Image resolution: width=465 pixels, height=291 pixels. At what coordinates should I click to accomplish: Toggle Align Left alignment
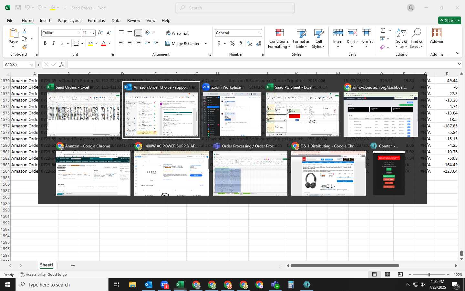coord(121,43)
